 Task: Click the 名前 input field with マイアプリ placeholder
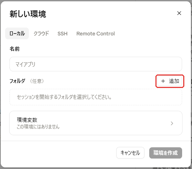(96, 64)
